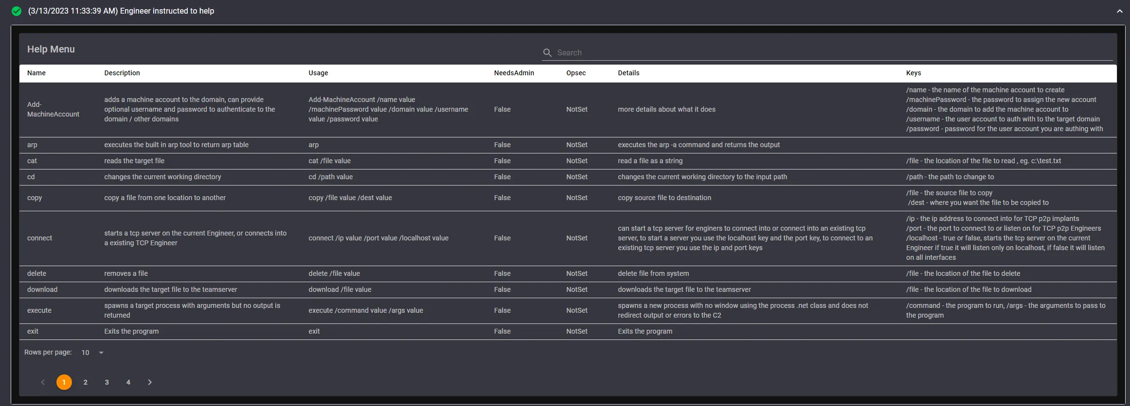Collapse the Engineer instructed to help panel
The height and width of the screenshot is (406, 1130).
(1119, 11)
